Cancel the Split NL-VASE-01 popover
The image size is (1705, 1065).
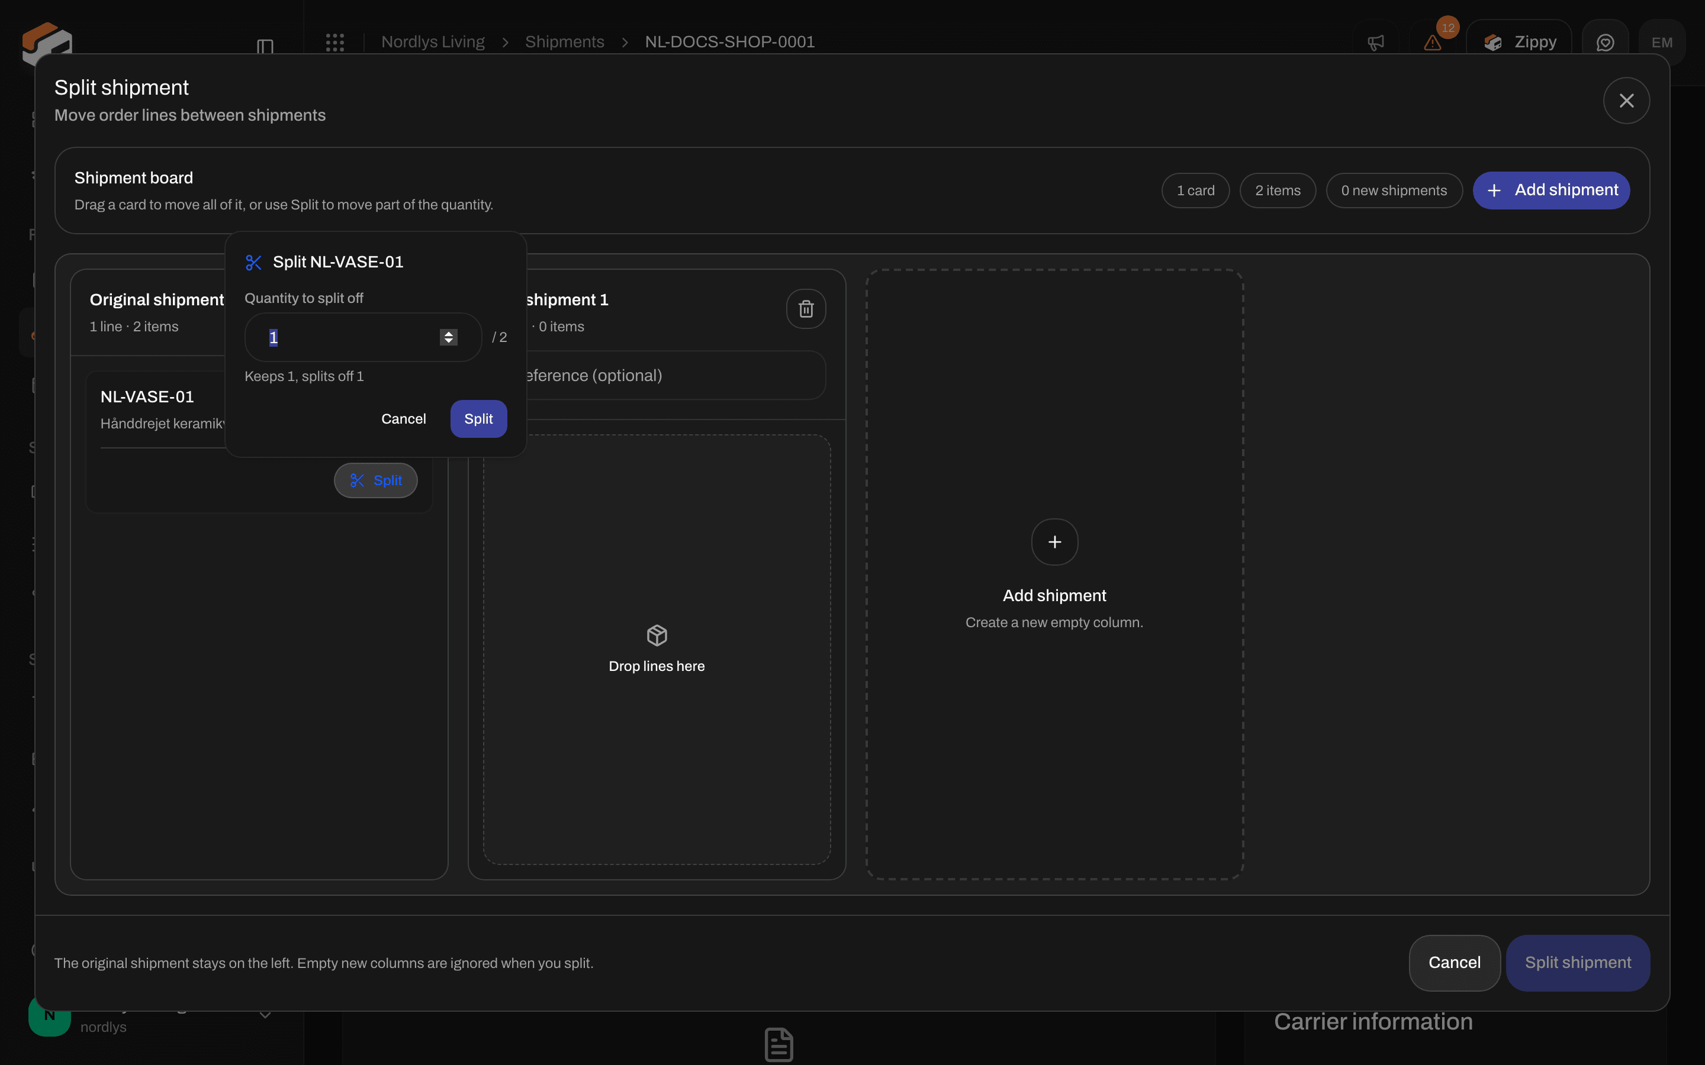[404, 419]
